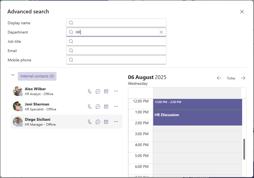Call Diego Siciliani with phone icon

(90, 122)
